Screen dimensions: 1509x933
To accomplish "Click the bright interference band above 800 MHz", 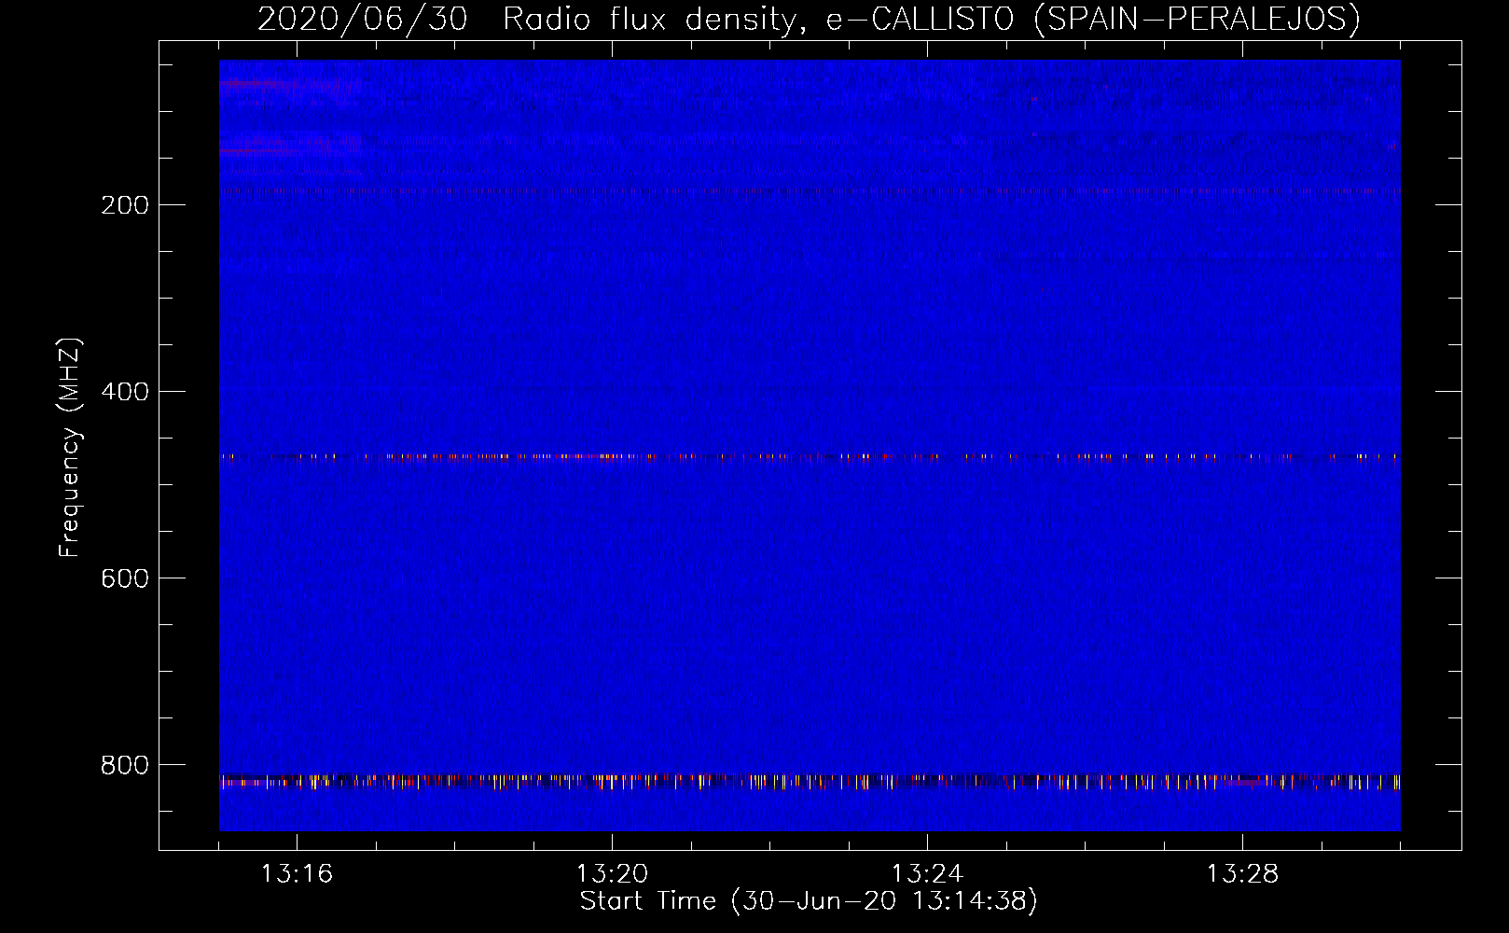I will point(810,781).
